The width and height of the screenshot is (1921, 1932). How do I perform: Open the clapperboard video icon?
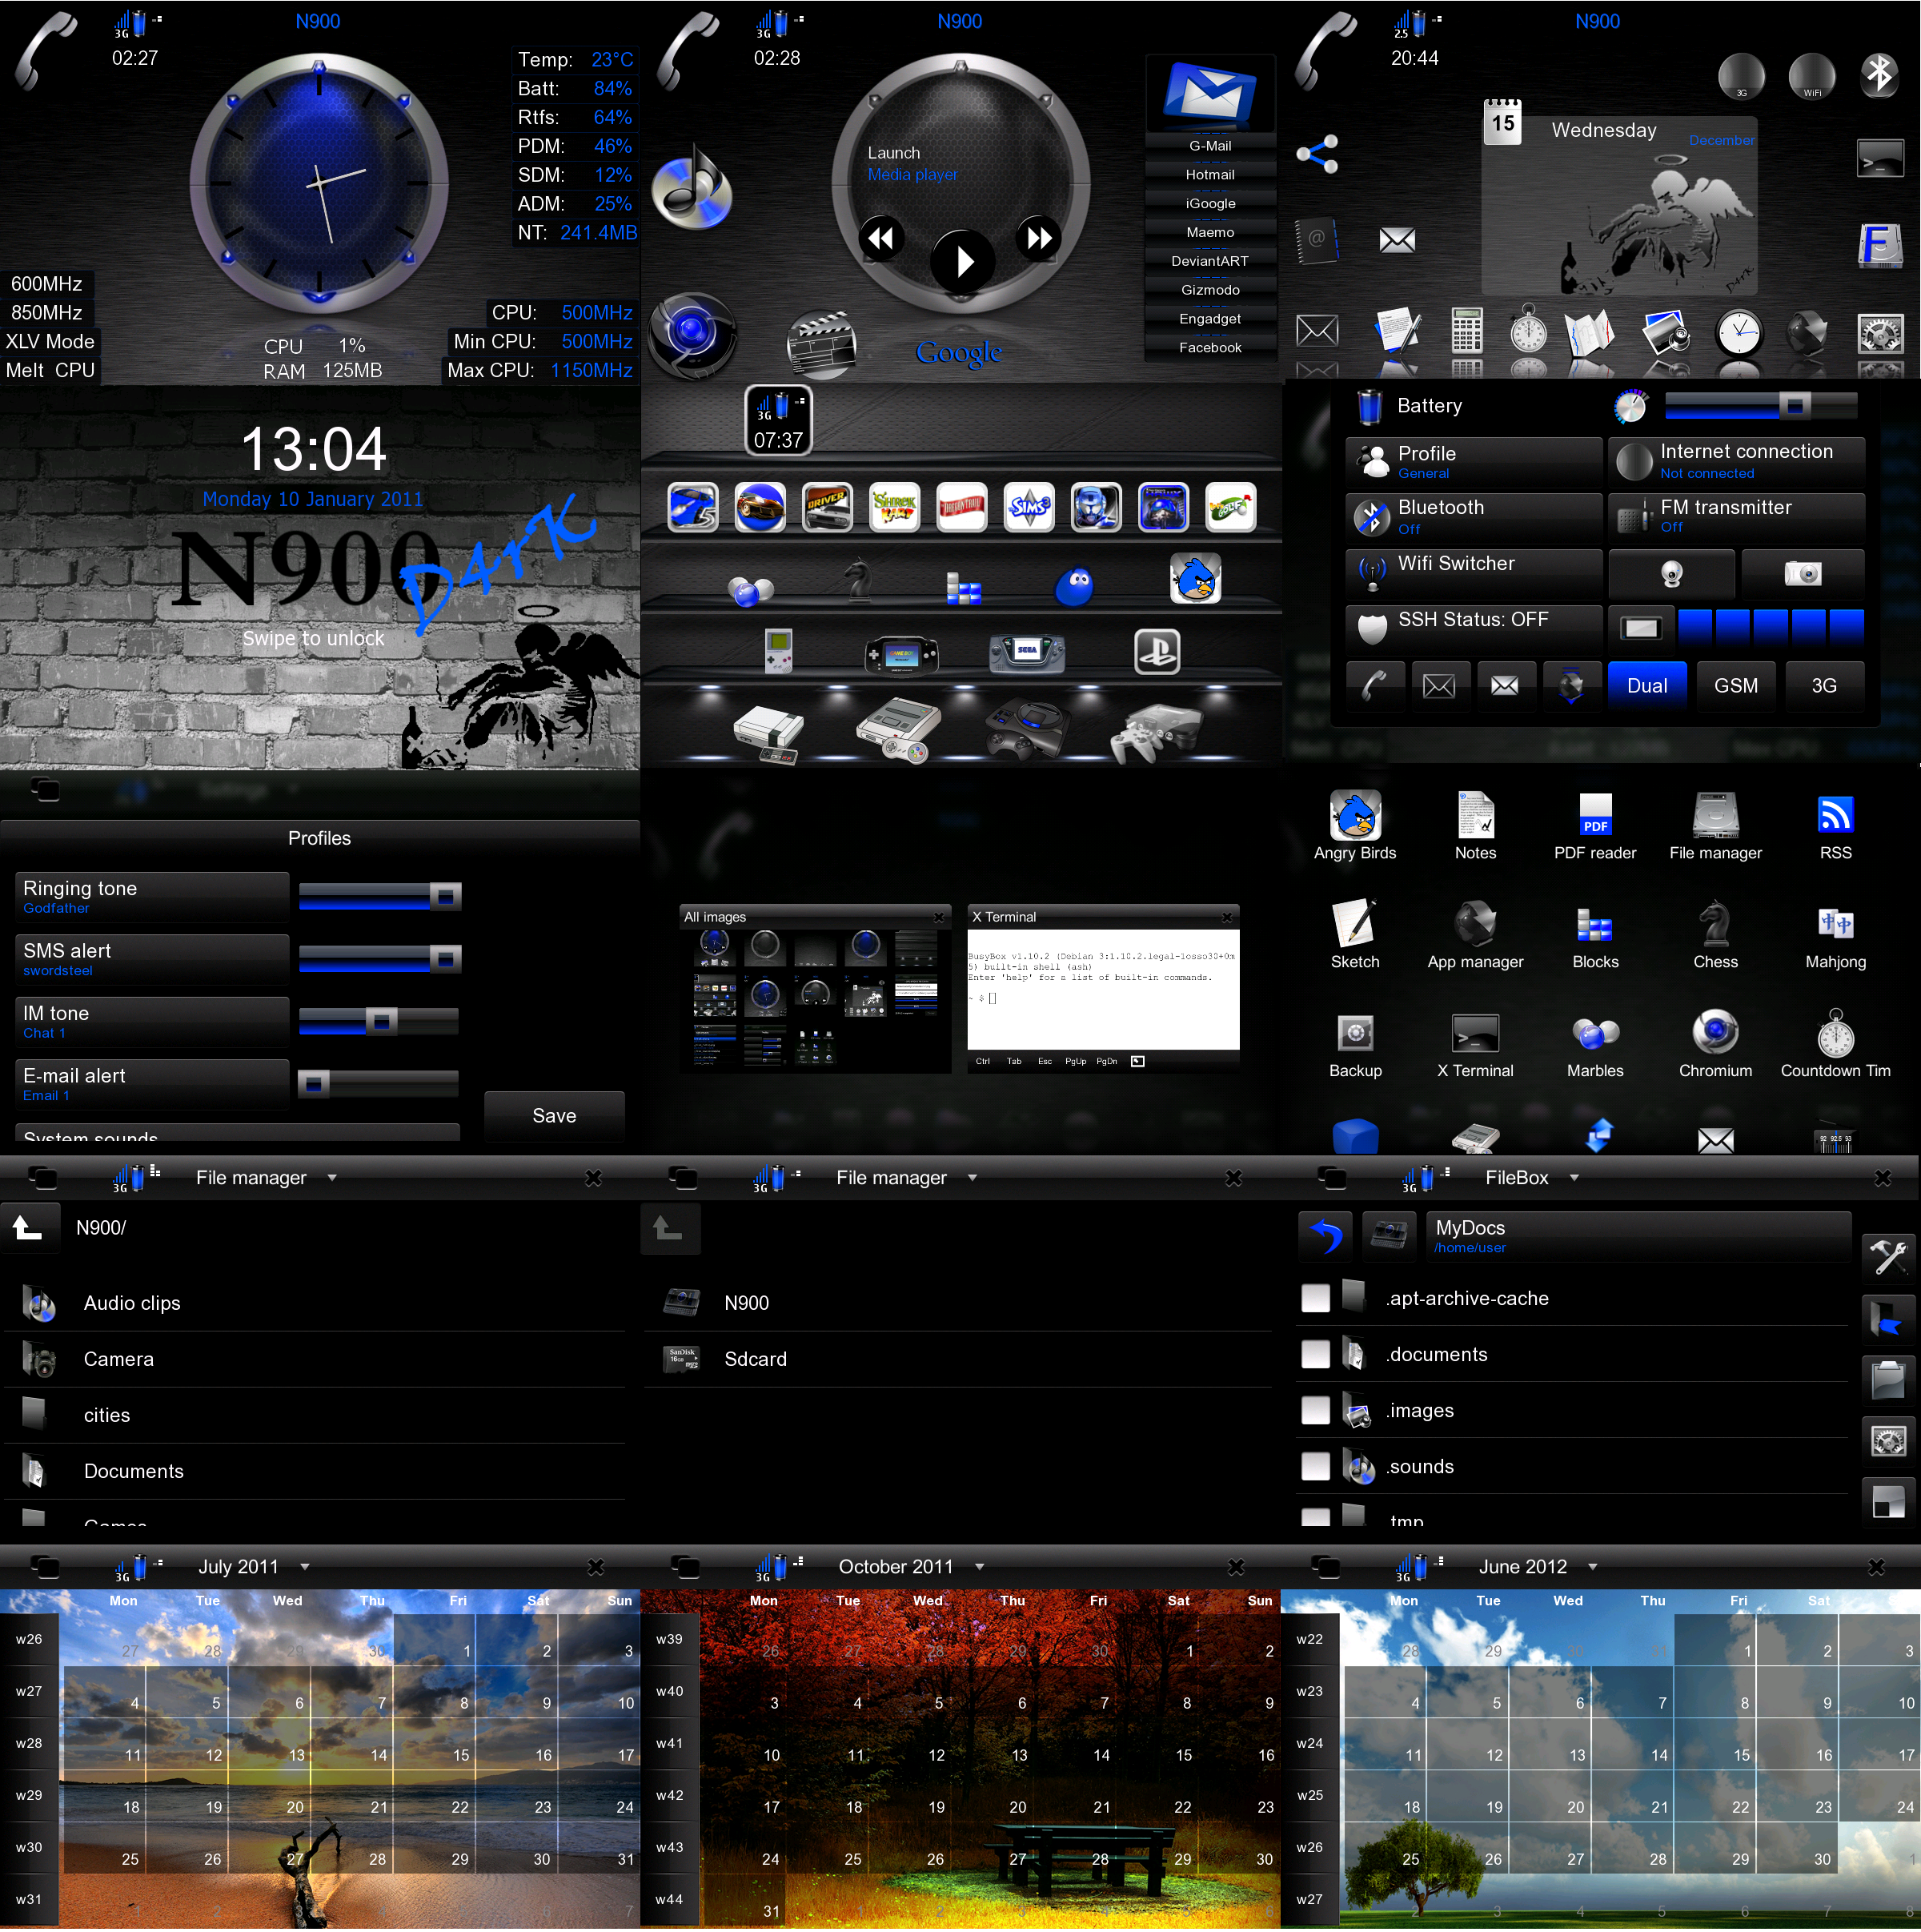[x=821, y=344]
